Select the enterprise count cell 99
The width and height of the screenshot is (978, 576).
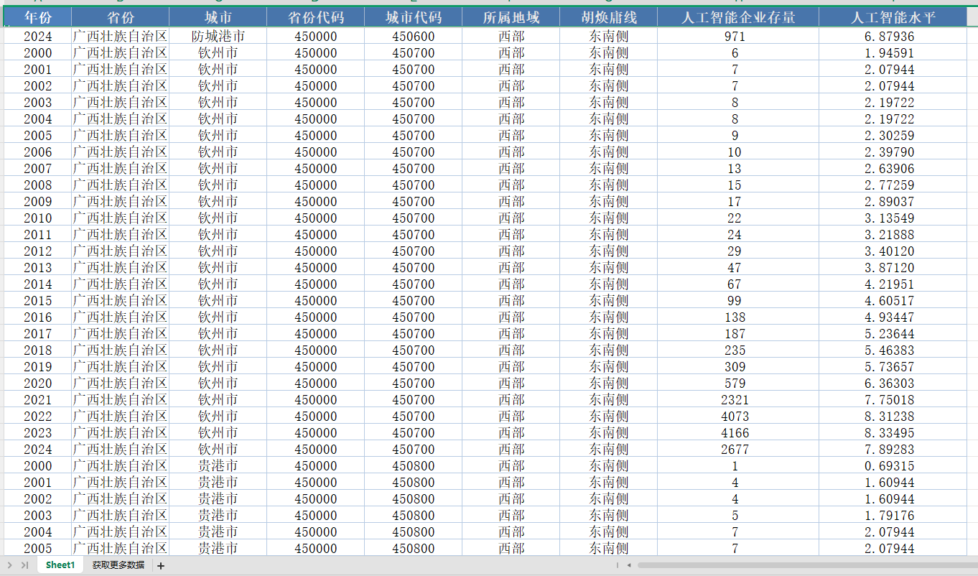pyautogui.click(x=737, y=300)
